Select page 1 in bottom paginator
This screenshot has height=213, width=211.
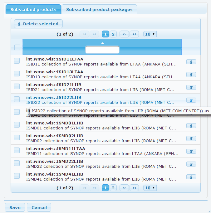105,188
